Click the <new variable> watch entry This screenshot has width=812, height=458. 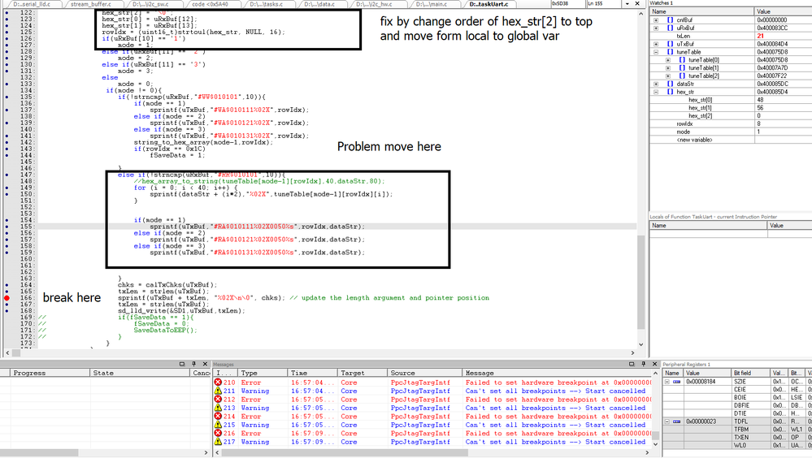(694, 140)
